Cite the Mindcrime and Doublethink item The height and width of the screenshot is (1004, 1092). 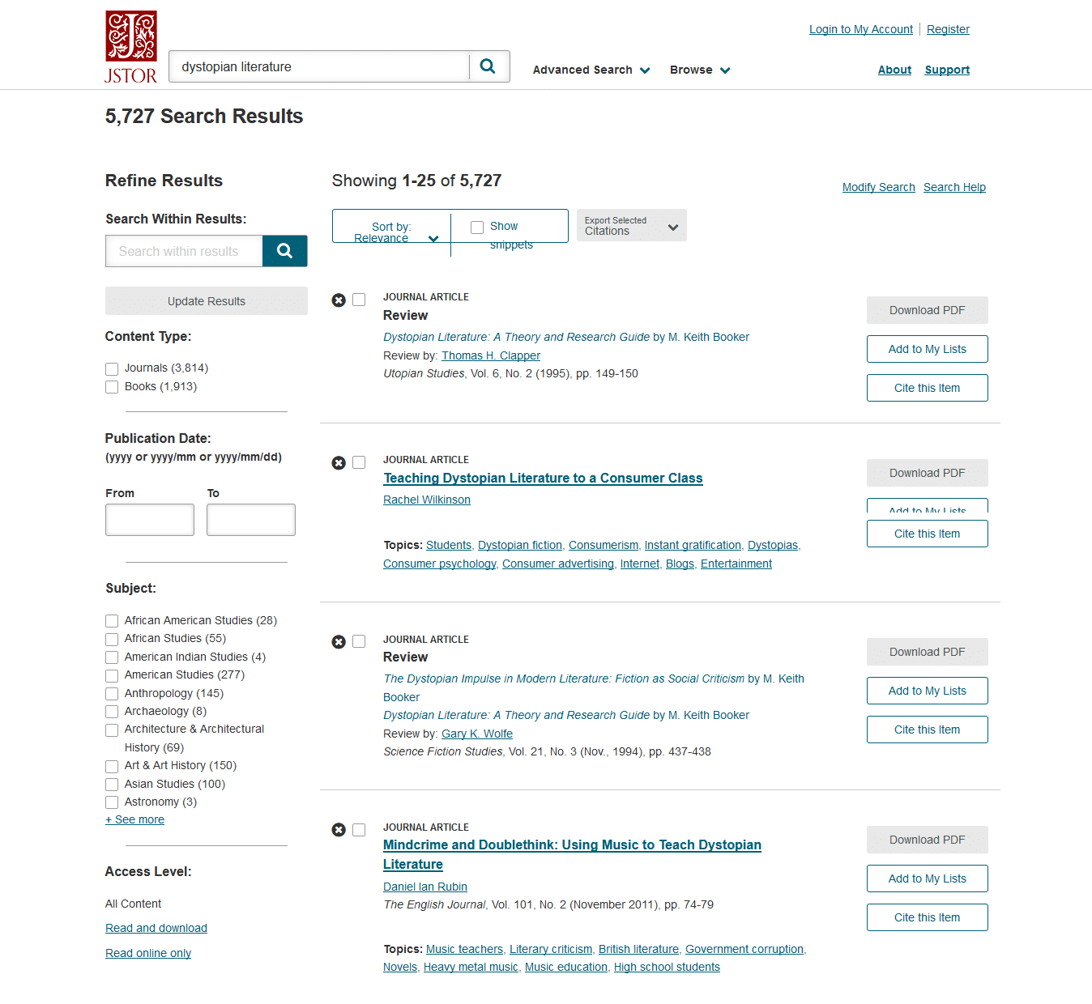pos(928,917)
